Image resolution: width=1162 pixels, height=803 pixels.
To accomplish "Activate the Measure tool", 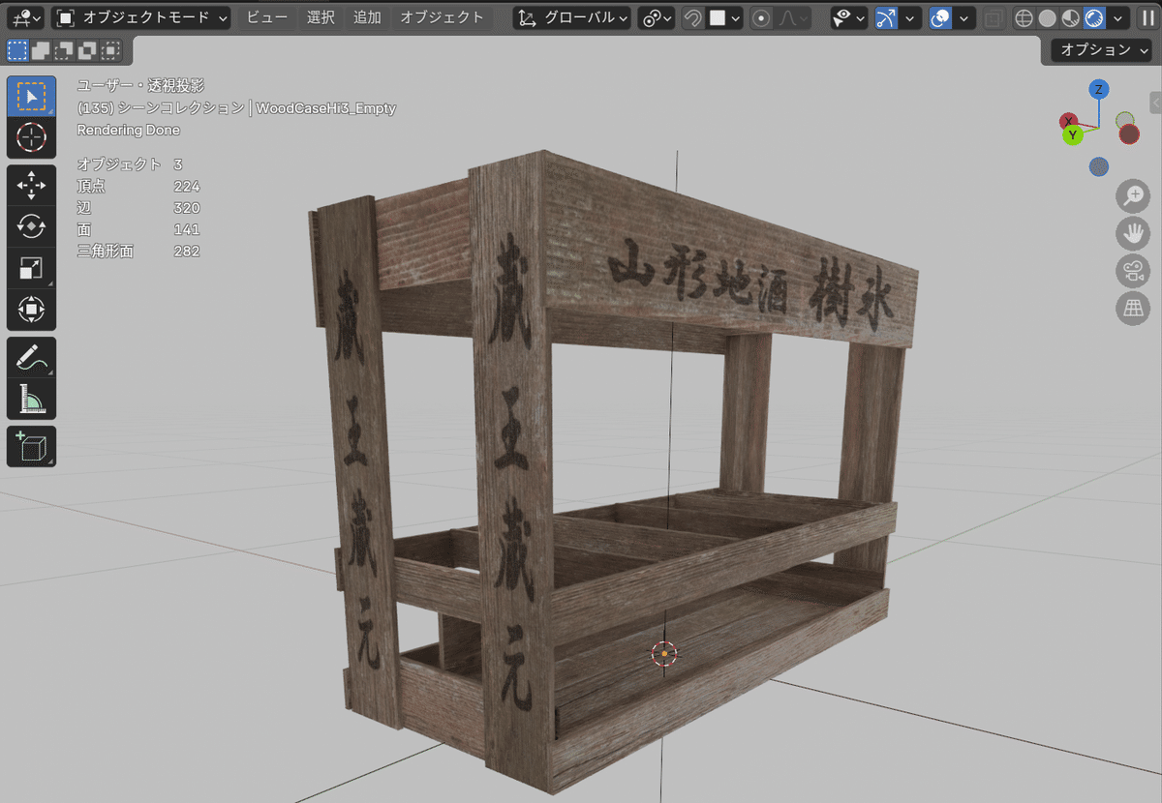I will click(31, 399).
